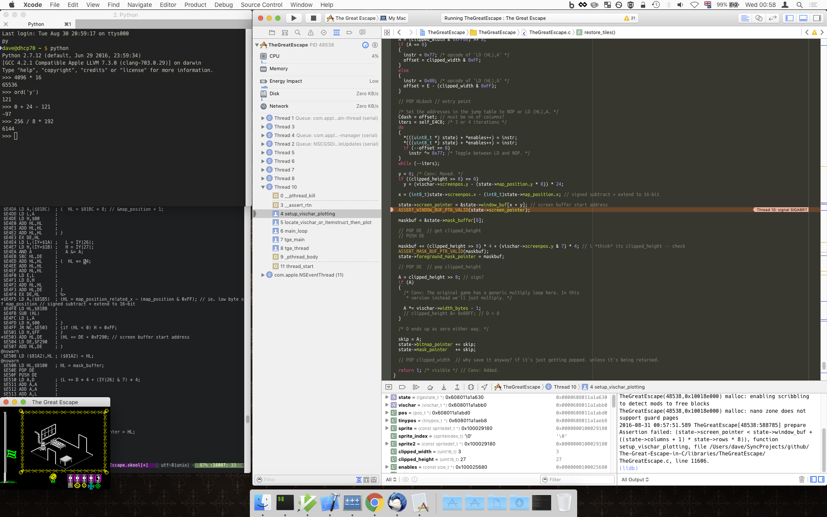Collapse TheGreatEscape process tree

click(x=257, y=45)
